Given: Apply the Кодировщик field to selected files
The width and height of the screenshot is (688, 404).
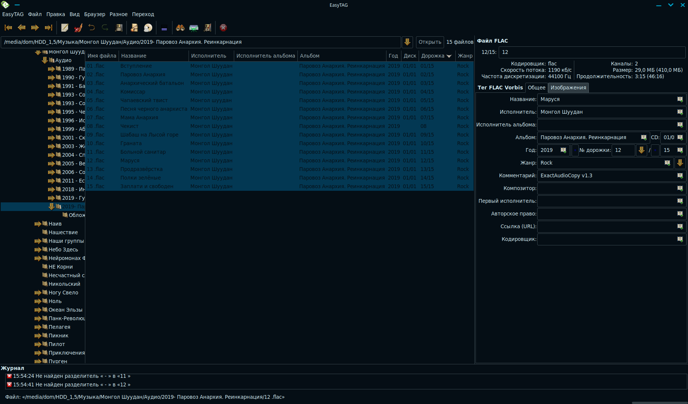Looking at the screenshot, I should click(680, 239).
